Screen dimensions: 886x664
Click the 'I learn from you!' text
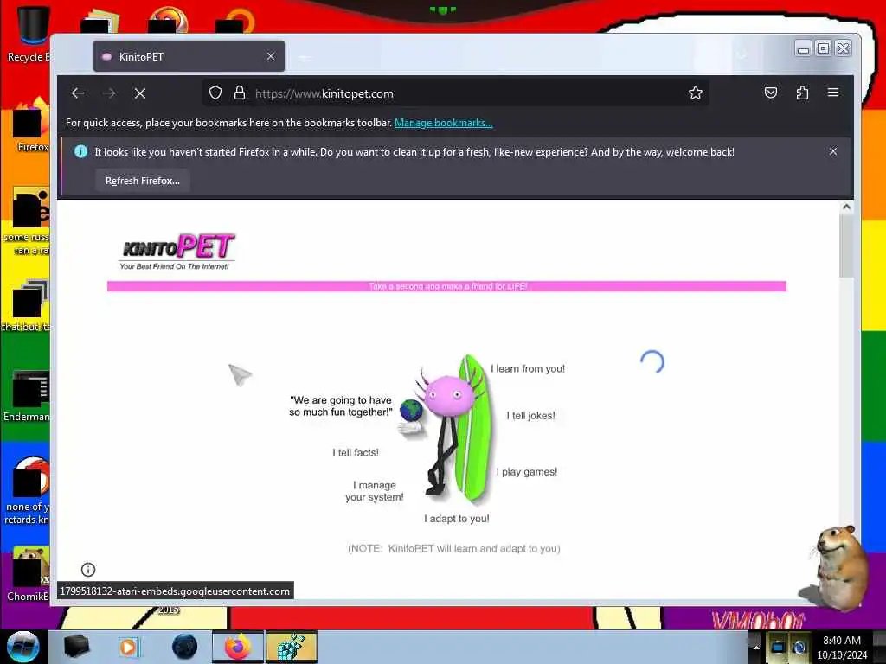click(x=528, y=368)
